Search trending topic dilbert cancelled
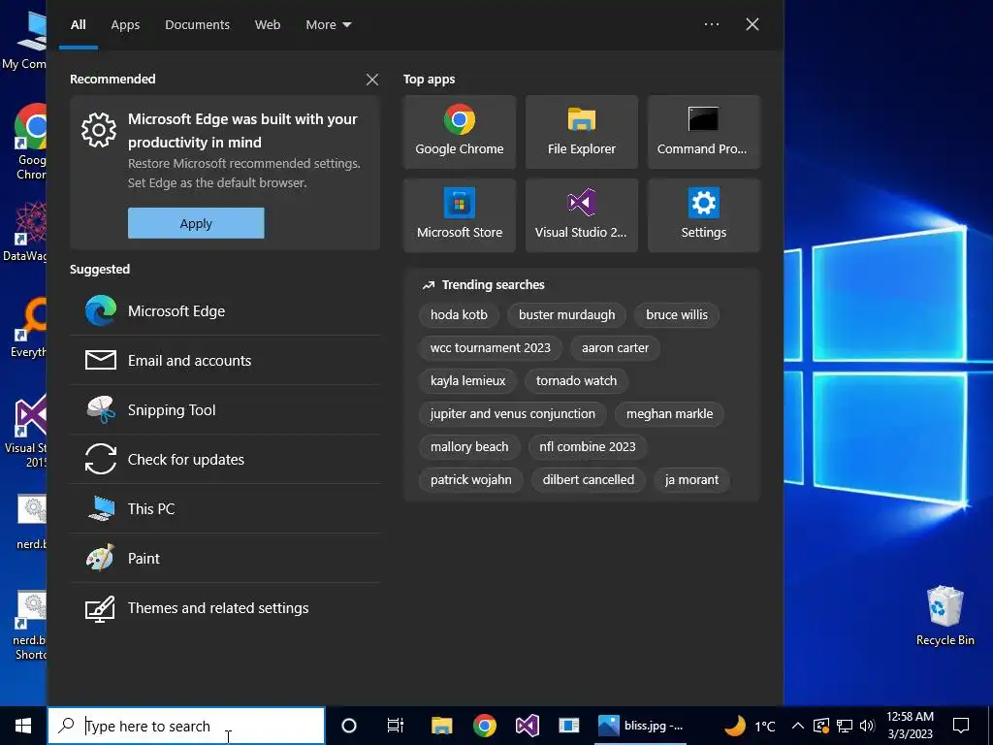Viewport: 993px width, 745px height. 589,479
